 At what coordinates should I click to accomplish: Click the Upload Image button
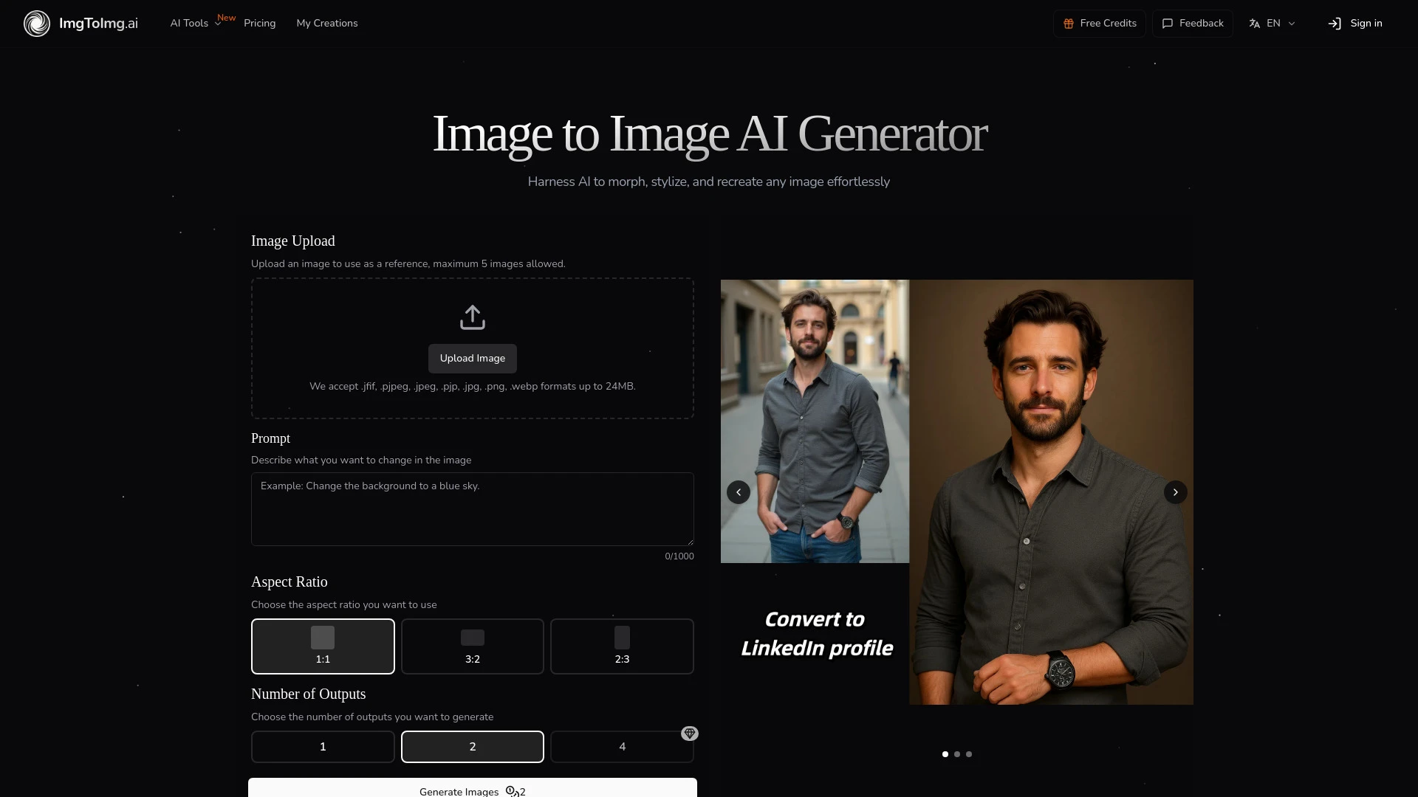472,358
